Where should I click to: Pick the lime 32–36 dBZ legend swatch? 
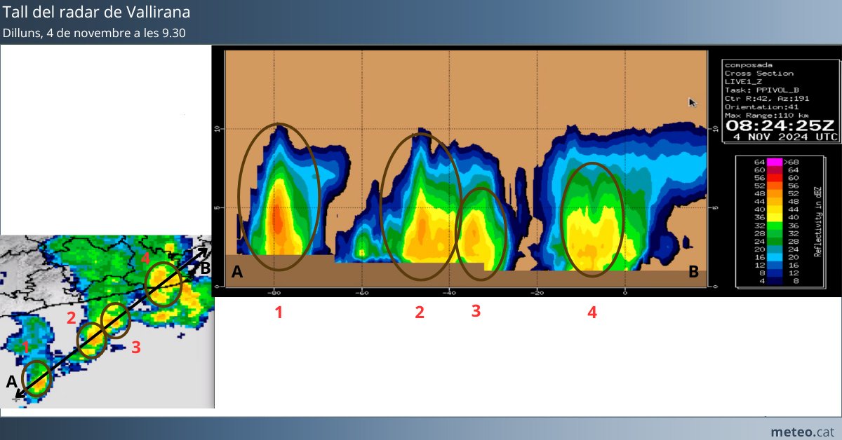(x=775, y=226)
